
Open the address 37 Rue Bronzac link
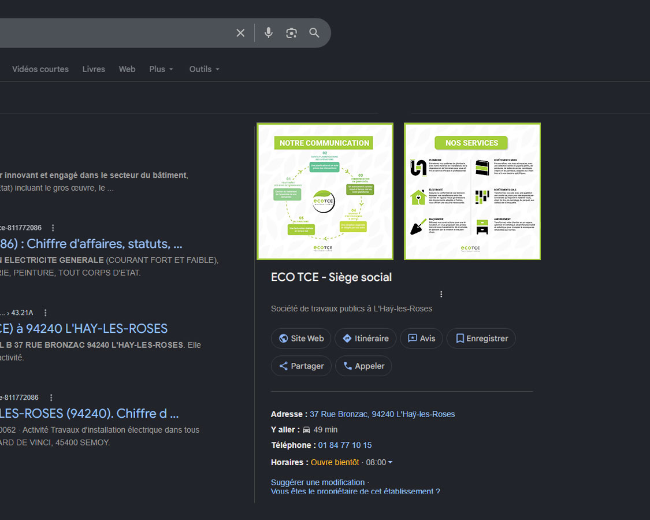tap(382, 414)
